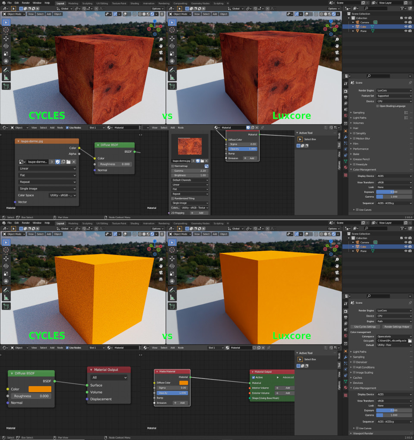This screenshot has height=440, width=414.
Task: Click the Render Settings Helper button
Action: coord(397,327)
